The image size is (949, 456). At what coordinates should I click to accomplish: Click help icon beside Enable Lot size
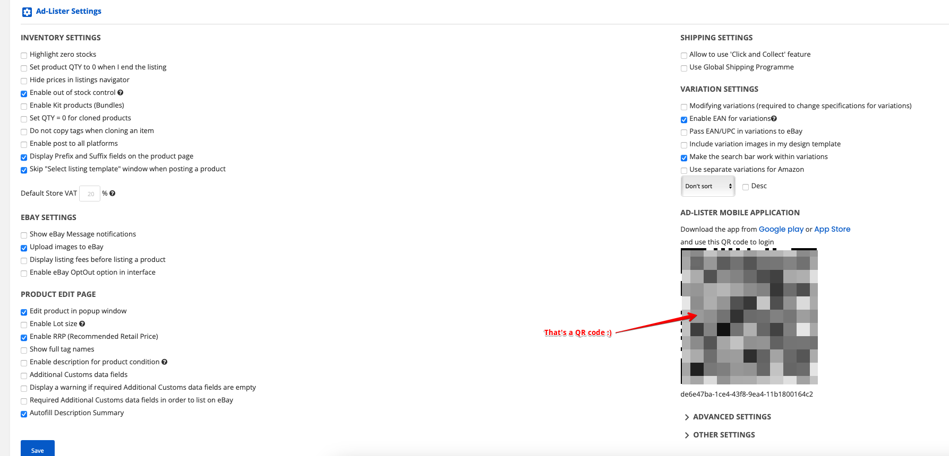click(x=82, y=324)
